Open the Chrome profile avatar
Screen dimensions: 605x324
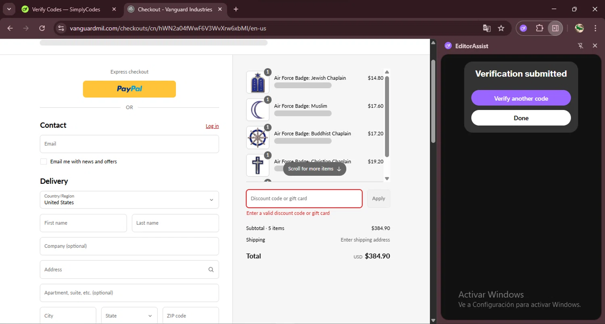point(580,28)
